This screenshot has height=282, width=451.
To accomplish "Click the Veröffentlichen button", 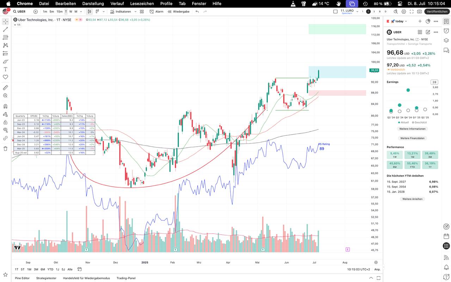I will pos(437,12).
